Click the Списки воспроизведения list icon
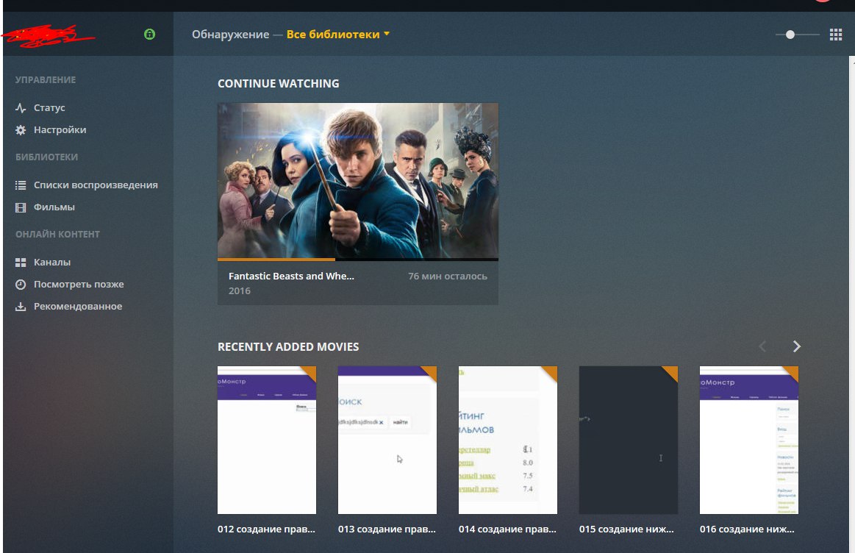The image size is (855, 553). click(21, 185)
